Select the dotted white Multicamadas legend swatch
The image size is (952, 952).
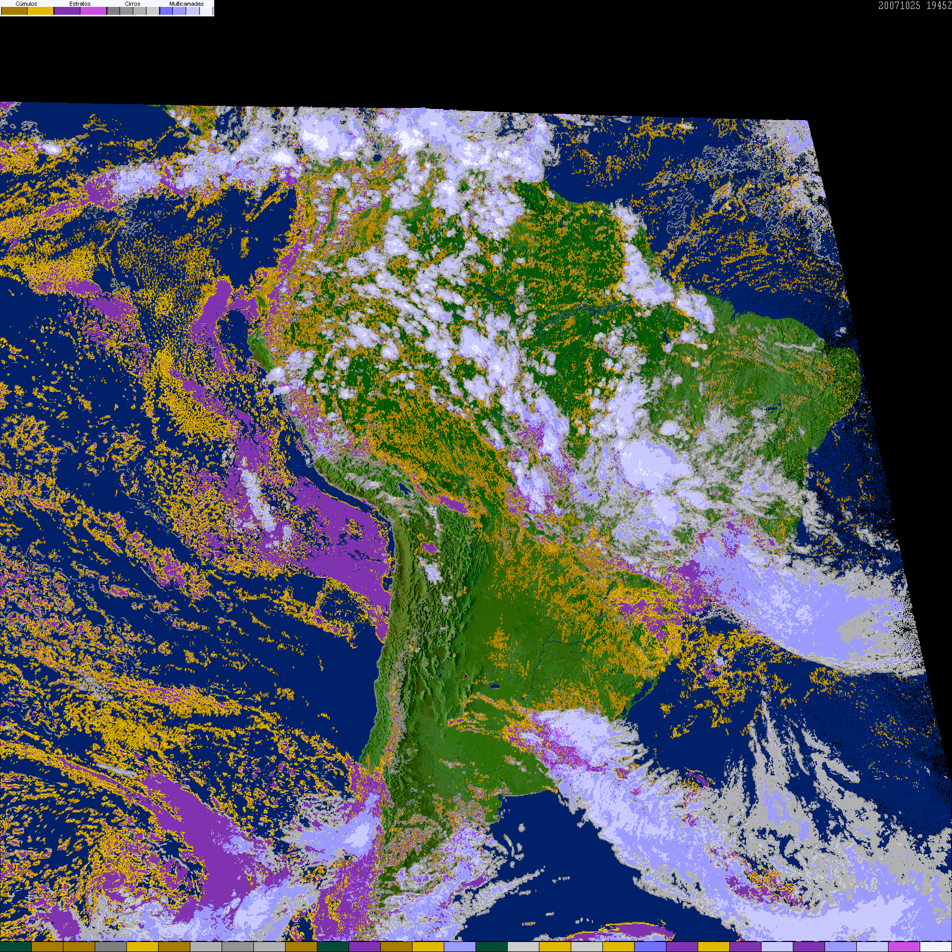tap(206, 11)
